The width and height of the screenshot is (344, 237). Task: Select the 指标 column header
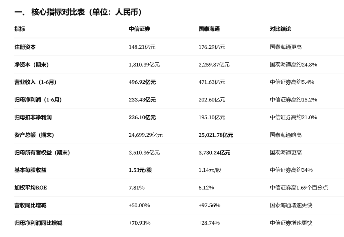pyautogui.click(x=20, y=29)
